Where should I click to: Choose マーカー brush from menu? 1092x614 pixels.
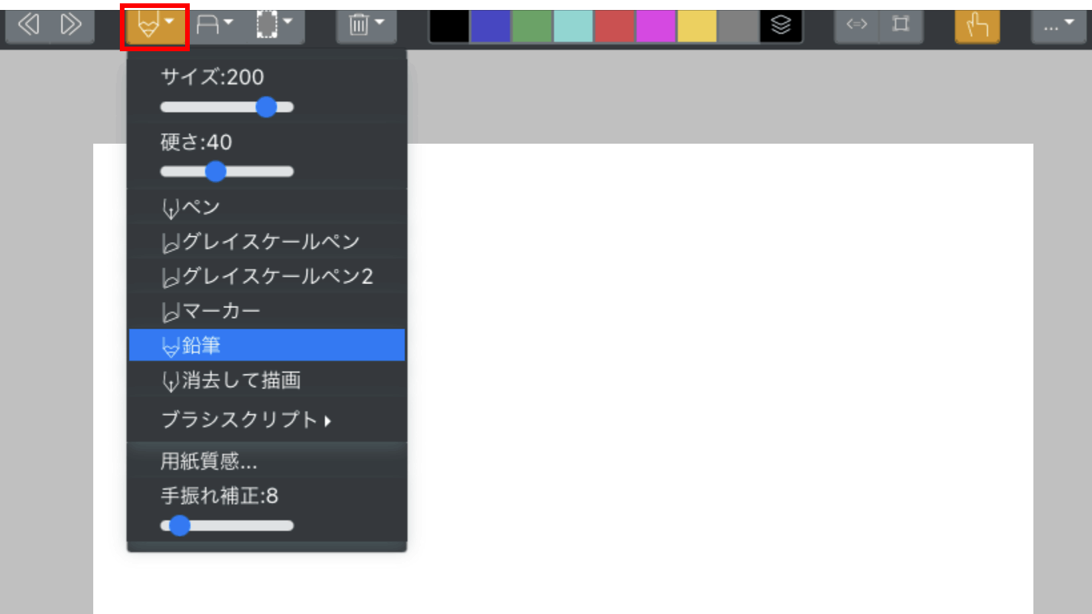pyautogui.click(x=266, y=311)
